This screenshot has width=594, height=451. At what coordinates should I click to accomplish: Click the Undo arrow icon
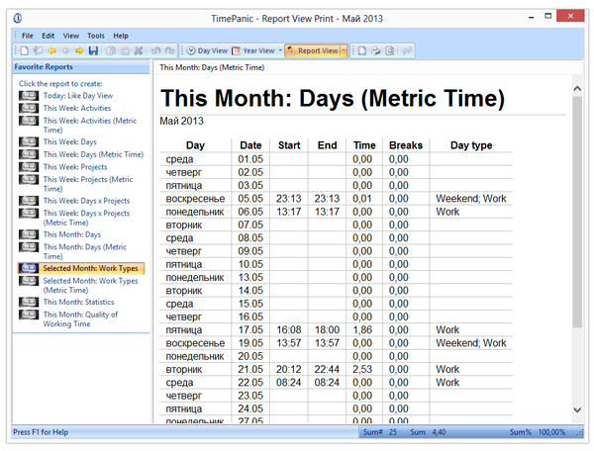155,50
